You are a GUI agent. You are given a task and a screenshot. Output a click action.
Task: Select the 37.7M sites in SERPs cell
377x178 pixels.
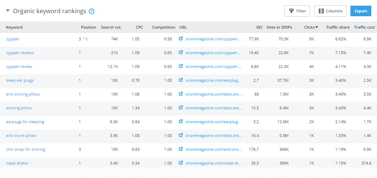[x=283, y=80]
